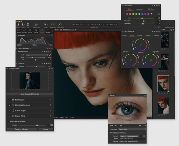Uncheck the Color Tone checkbox

10,116
